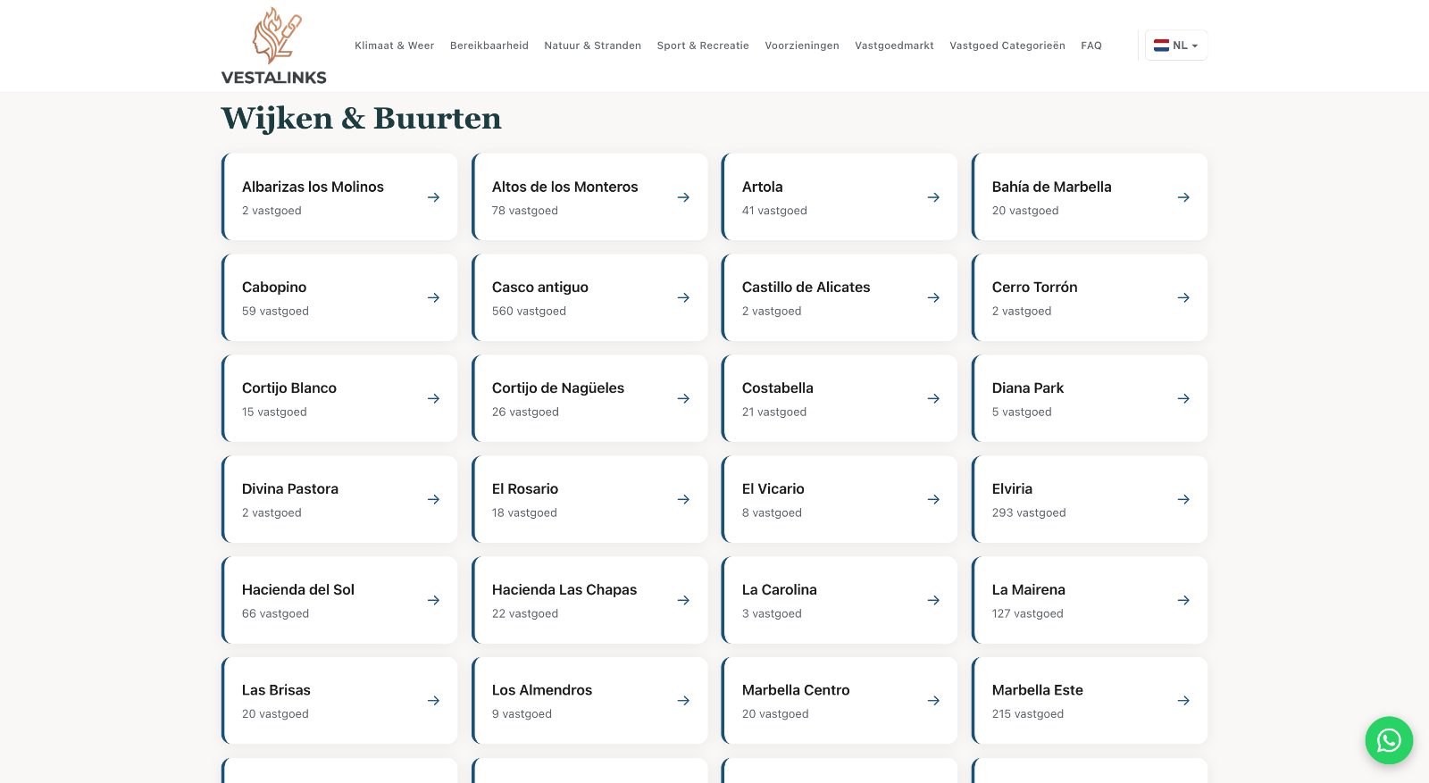Click the "22 vastgoed" count under Hacienda Las Chapas
The height and width of the screenshot is (783, 1429).
tap(525, 613)
